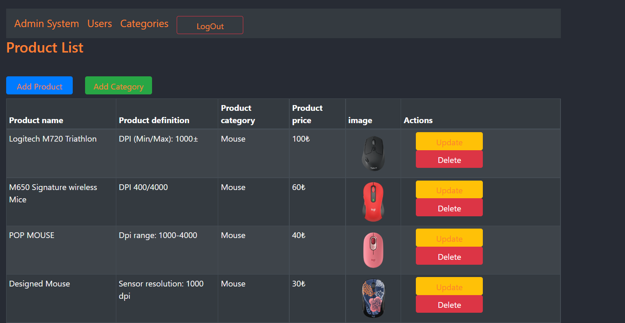Update the M650 Signature wireless Mice
This screenshot has width=625, height=323.
449,190
